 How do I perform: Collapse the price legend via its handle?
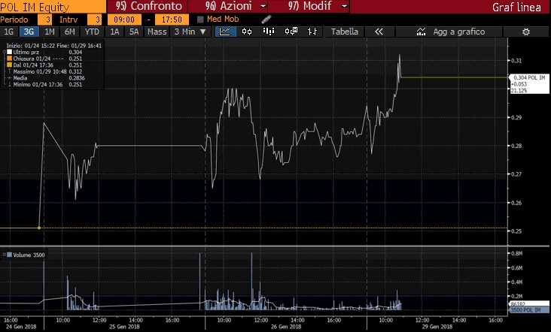pyautogui.click(x=4, y=52)
